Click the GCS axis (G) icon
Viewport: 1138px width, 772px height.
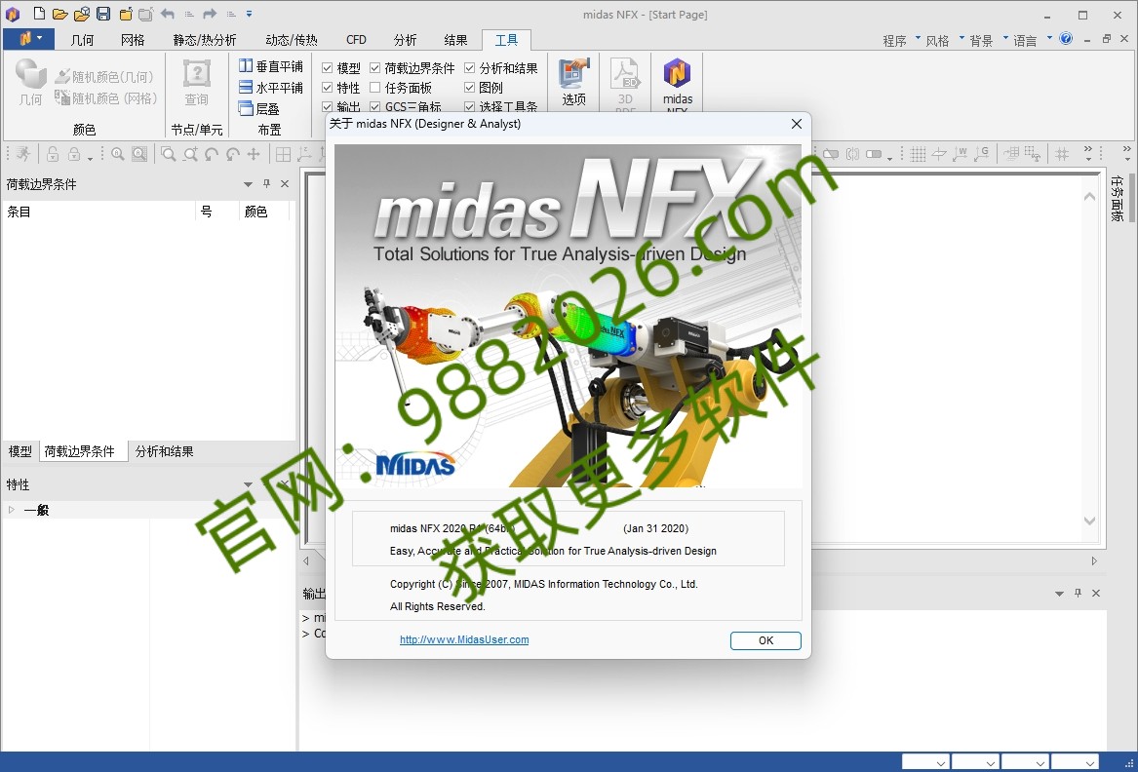pos(981,154)
